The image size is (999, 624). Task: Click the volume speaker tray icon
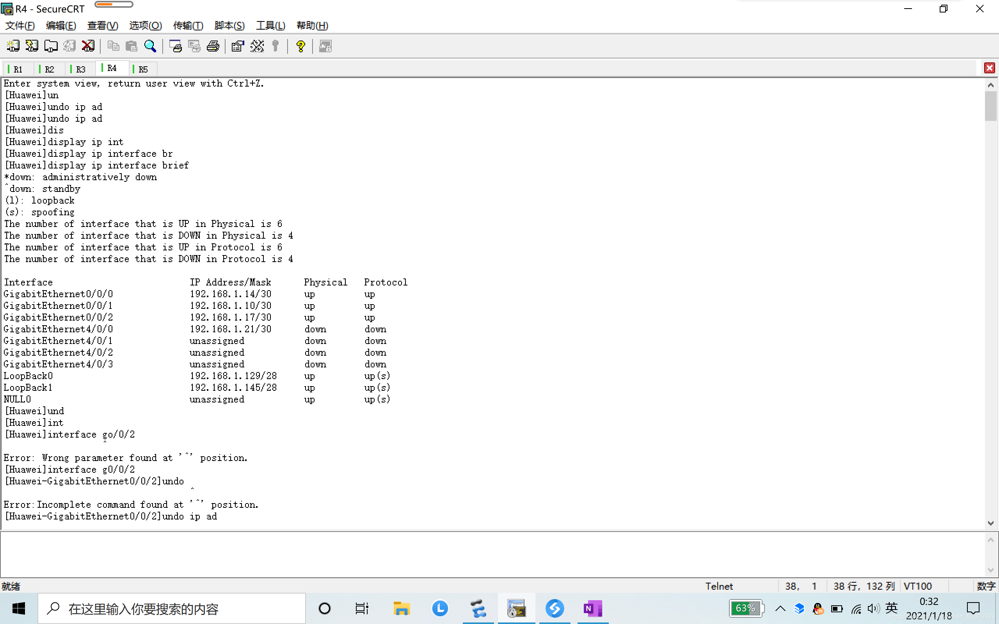[x=873, y=608]
